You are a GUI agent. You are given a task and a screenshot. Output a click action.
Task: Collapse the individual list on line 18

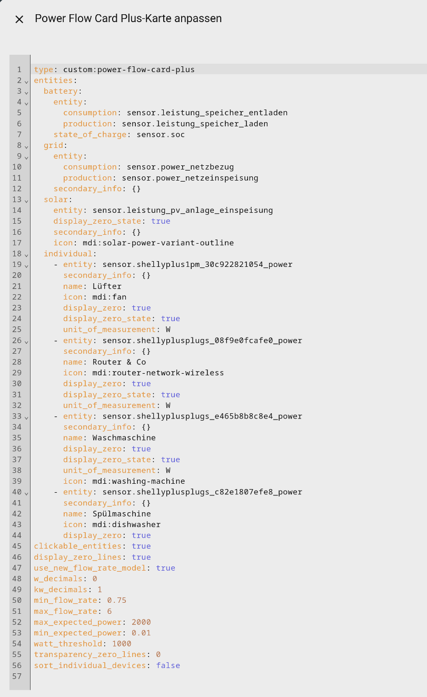tap(26, 254)
